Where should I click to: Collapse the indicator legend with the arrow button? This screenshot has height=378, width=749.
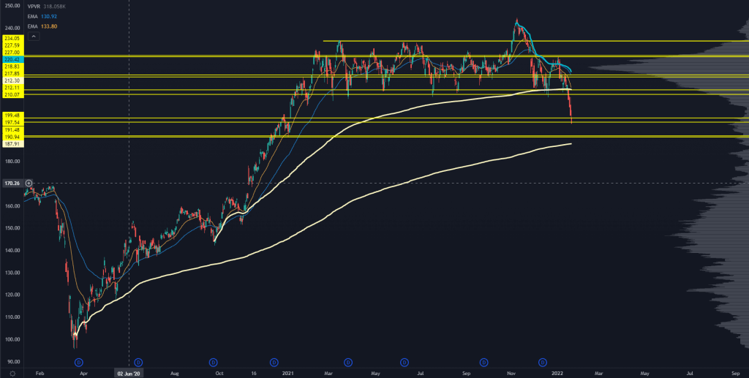tap(34, 35)
